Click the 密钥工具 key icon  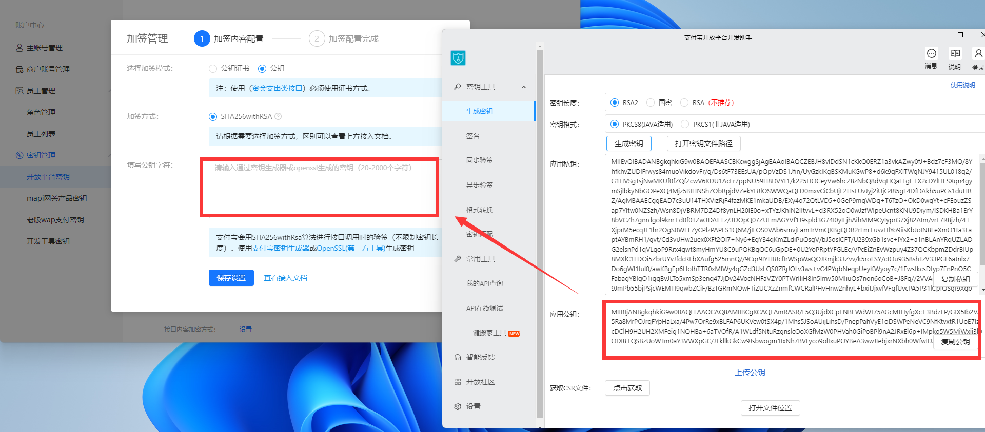point(457,87)
